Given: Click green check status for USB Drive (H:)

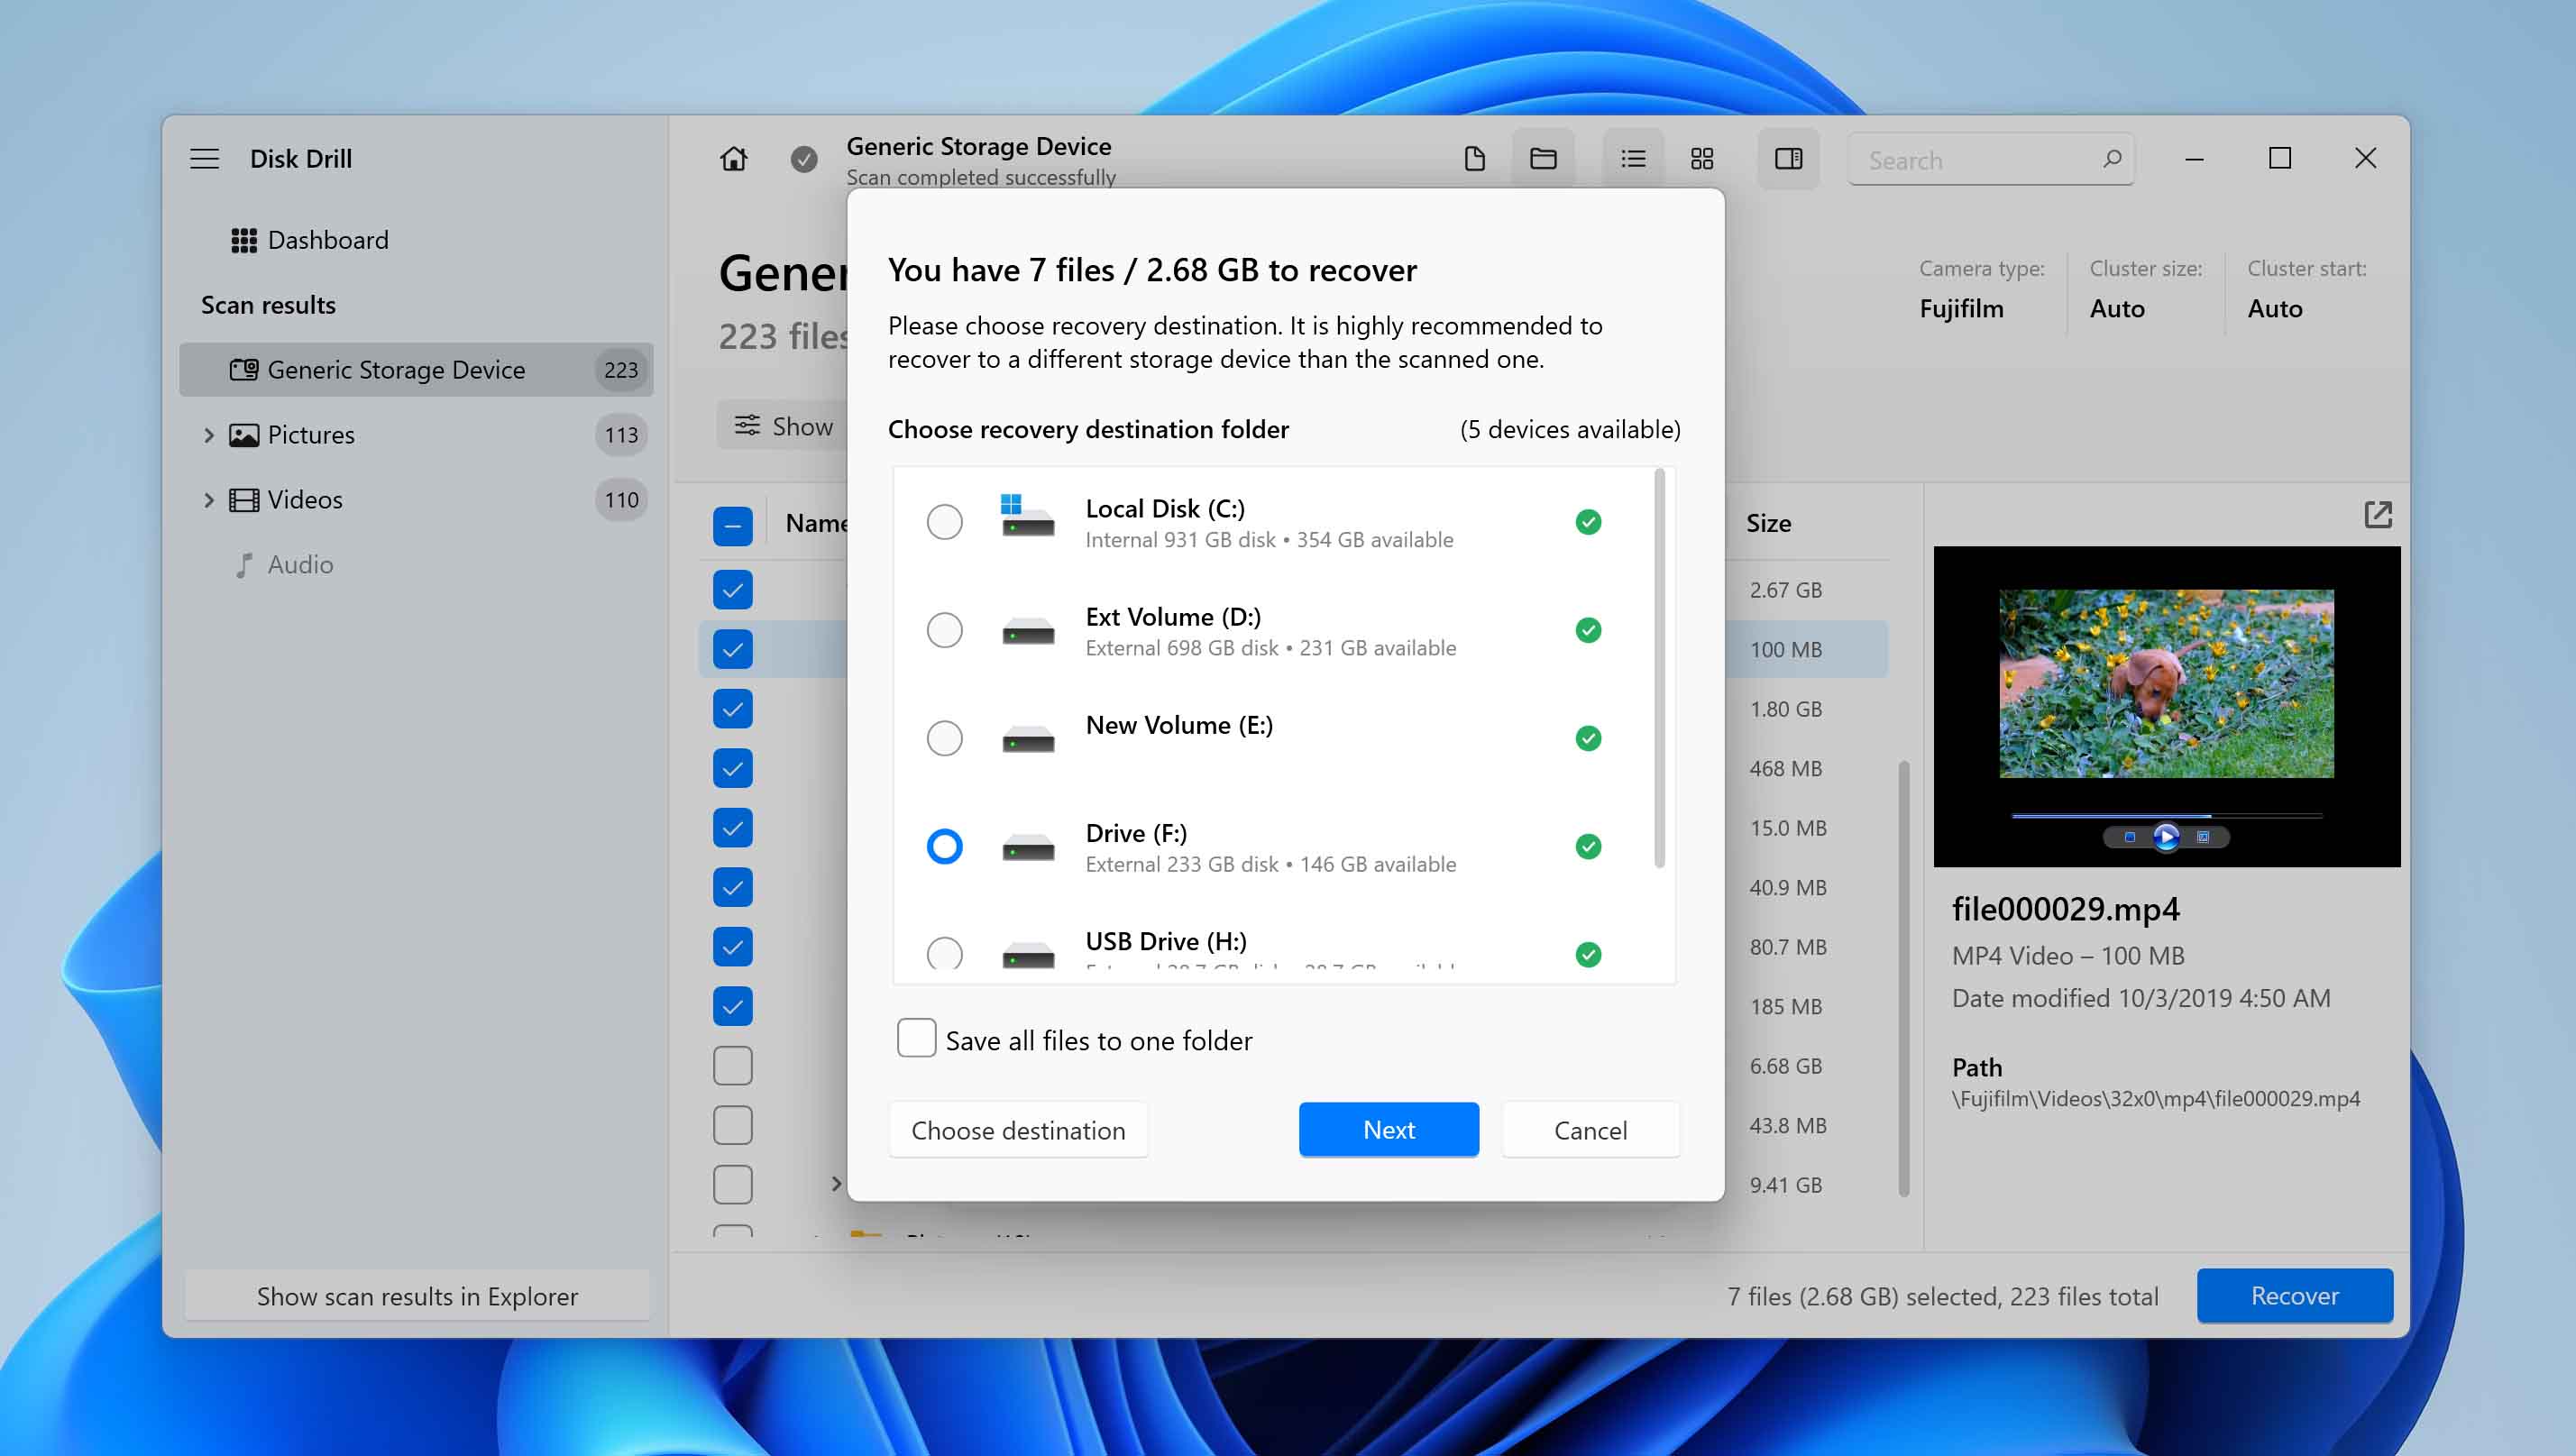Looking at the screenshot, I should [x=1588, y=954].
